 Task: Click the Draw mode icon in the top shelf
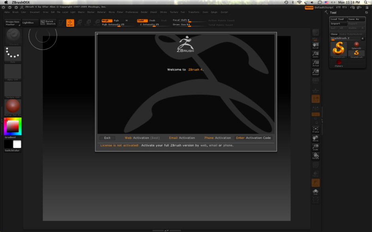click(70, 22)
